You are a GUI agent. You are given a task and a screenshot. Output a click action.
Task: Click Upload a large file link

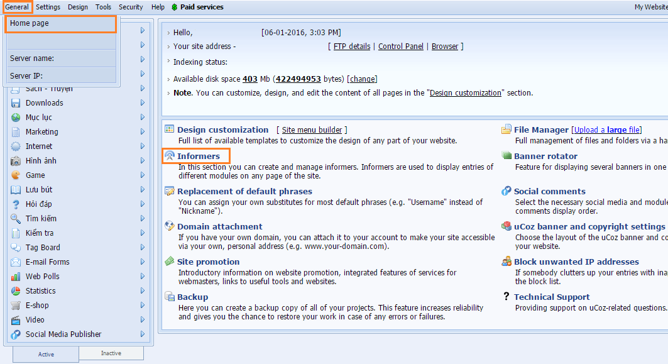pyautogui.click(x=606, y=130)
